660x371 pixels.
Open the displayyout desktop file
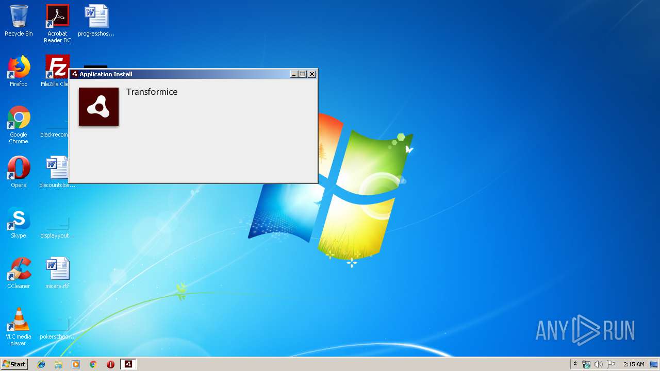tap(57, 227)
